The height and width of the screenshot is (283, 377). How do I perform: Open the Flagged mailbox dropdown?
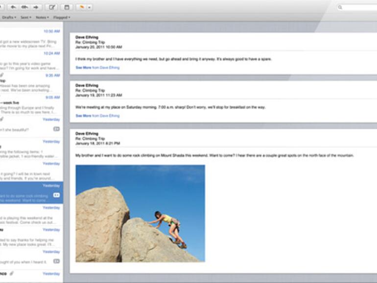(62, 17)
